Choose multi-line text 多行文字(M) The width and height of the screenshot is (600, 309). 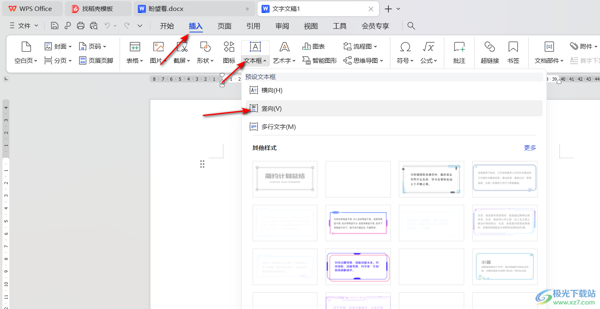click(394, 127)
